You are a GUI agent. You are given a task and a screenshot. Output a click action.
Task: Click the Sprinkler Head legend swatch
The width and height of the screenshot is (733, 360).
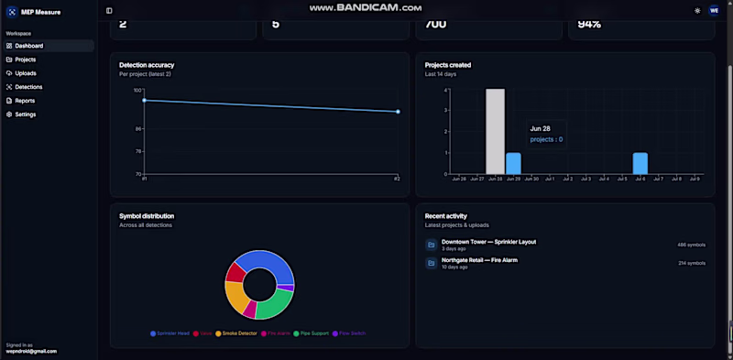point(153,333)
